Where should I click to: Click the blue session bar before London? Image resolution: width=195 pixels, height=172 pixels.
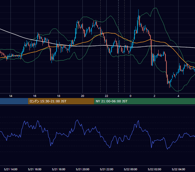pyautogui.click(x=14, y=101)
